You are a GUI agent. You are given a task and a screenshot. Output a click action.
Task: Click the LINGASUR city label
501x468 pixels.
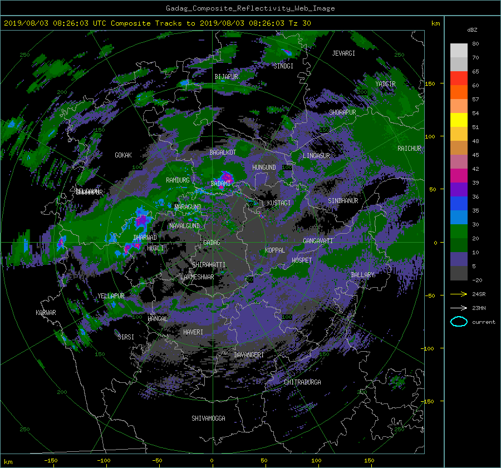[x=316, y=156]
